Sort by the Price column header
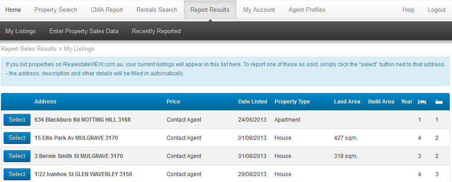This screenshot has width=452, height=182. 173,102
